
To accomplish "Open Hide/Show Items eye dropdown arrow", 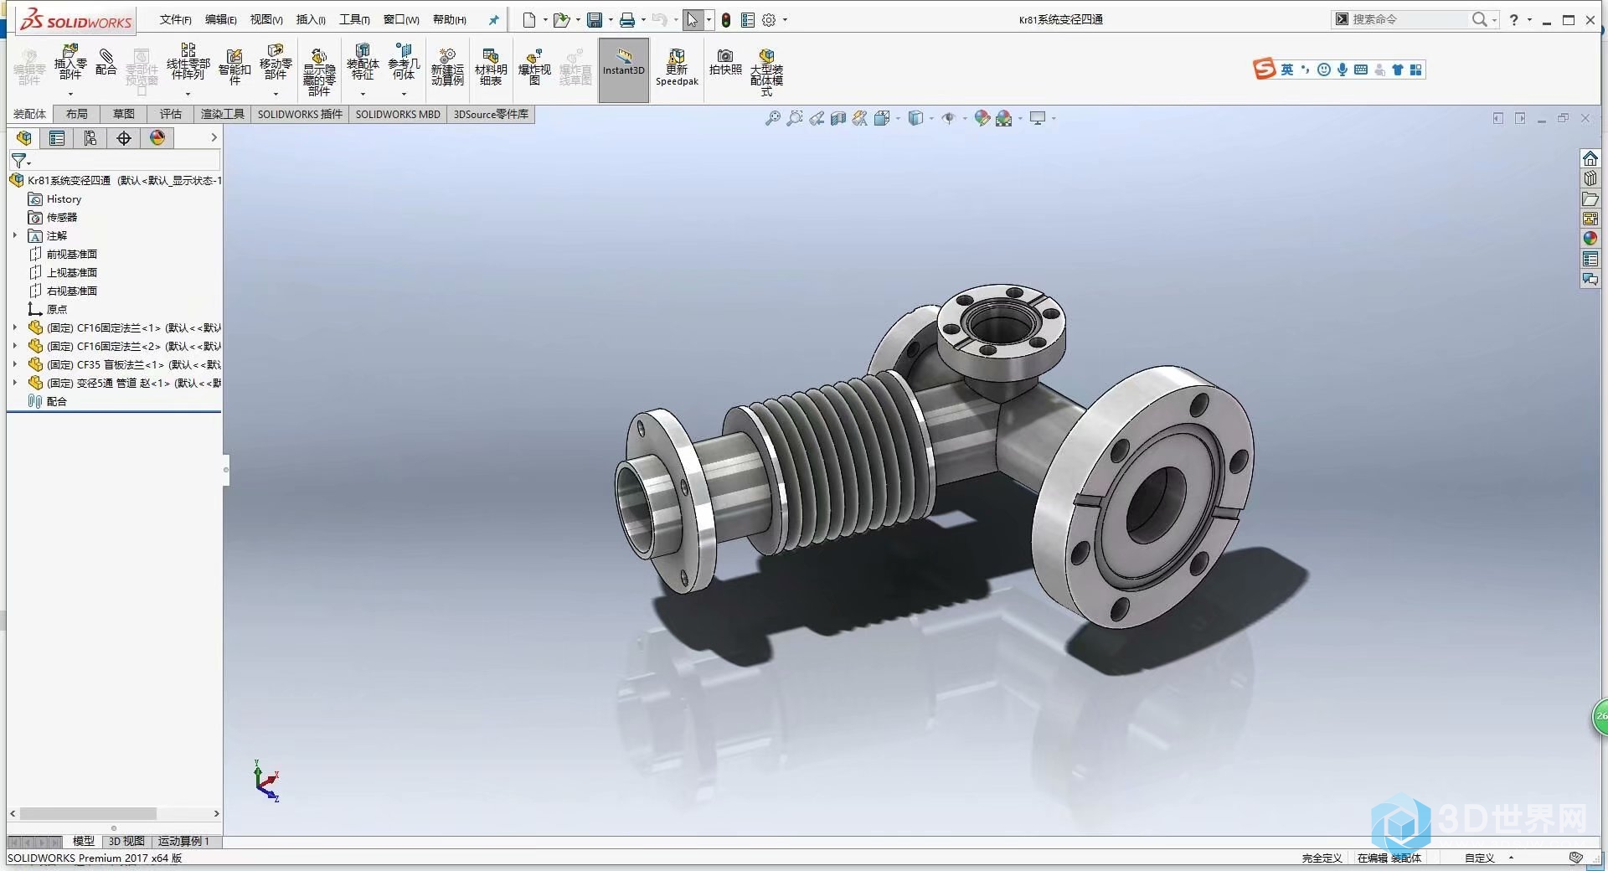I will click(x=965, y=119).
